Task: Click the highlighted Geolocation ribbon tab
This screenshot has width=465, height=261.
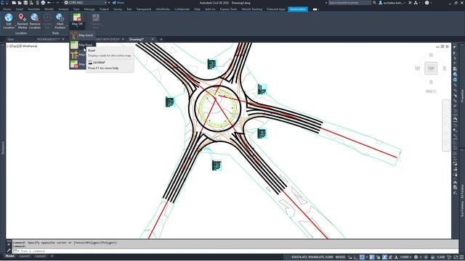Action: 298,9
